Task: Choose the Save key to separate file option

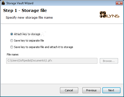Action: click(x=12, y=41)
